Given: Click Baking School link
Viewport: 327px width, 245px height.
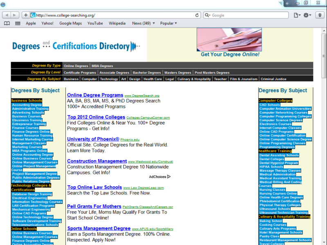Looking at the screenshot, I should pos(271,221).
